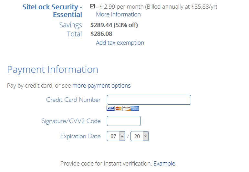The image size is (249, 172).
Task: Open the Example link for verification code
Action: [164, 163]
